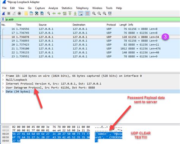Click the display filter bookmark icon
The image size is (180, 144).
pyautogui.click(x=3, y=19)
